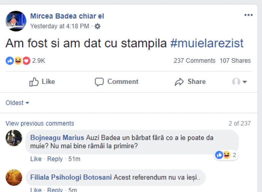Click the post privacy gear icon

(x=98, y=26)
